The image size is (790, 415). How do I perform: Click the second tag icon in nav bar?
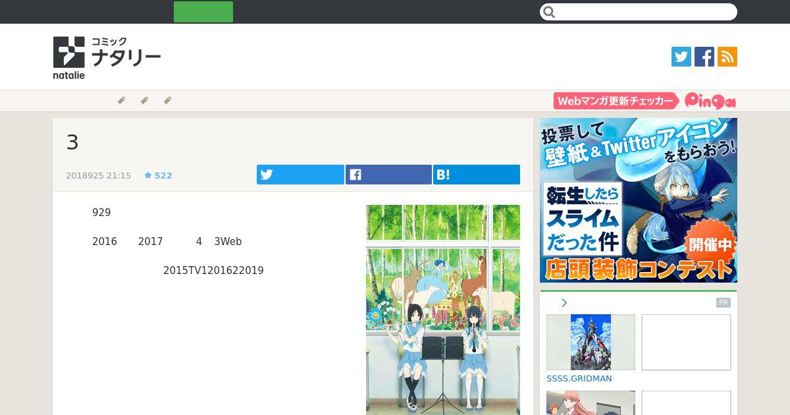(x=144, y=101)
